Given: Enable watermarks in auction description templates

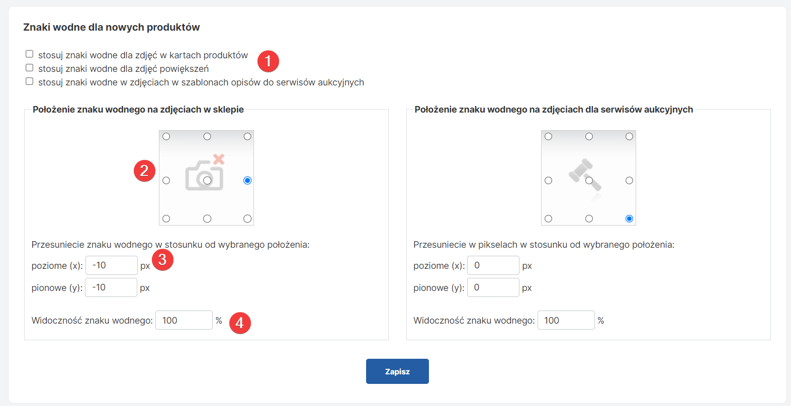Looking at the screenshot, I should (x=30, y=81).
